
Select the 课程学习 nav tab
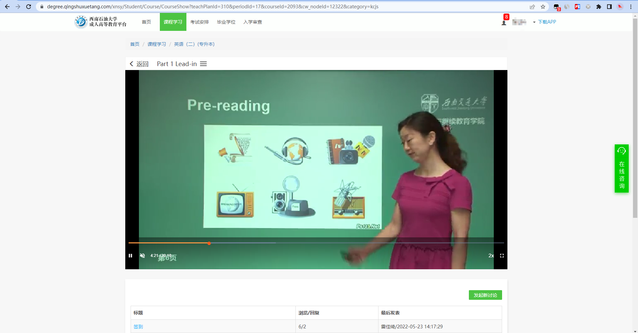173,22
